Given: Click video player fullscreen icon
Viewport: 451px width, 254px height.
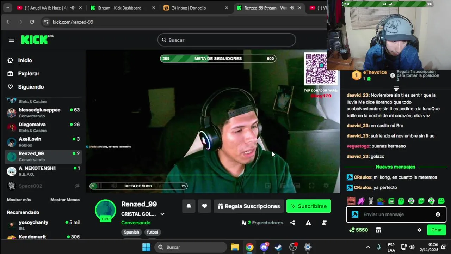Looking at the screenshot, I should pos(311,186).
